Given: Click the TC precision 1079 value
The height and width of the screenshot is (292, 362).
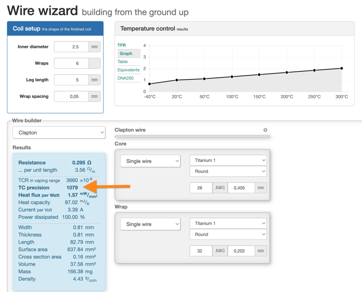Looking at the screenshot, I should click(x=72, y=188).
